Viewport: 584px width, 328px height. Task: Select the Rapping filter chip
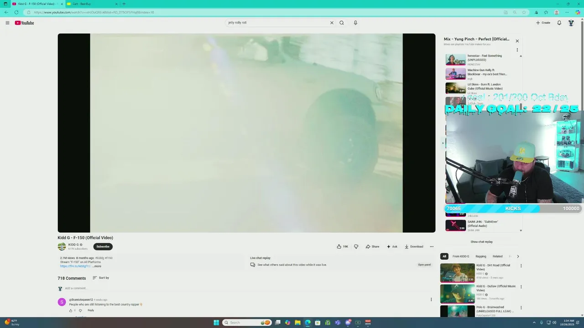(481, 256)
